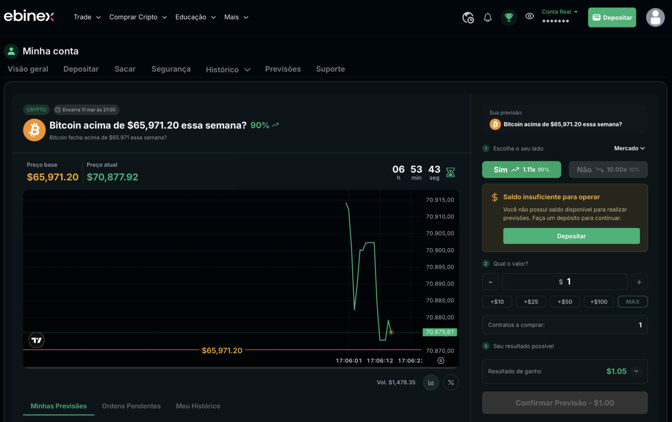Add +$10 to the amount
This screenshot has height=422, width=672.
[497, 302]
